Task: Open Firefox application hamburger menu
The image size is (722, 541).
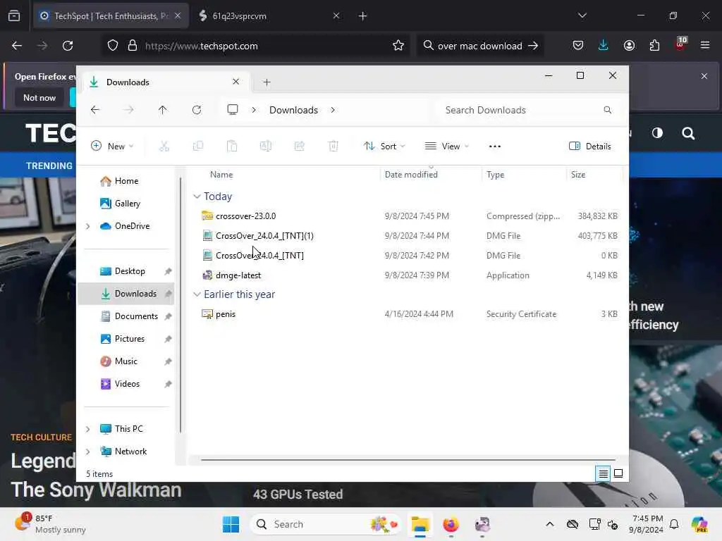Action: point(705,45)
